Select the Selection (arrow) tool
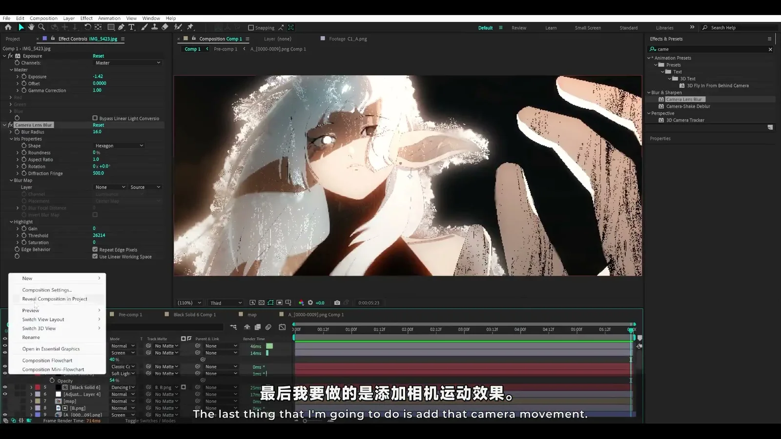781x439 pixels. (21, 27)
